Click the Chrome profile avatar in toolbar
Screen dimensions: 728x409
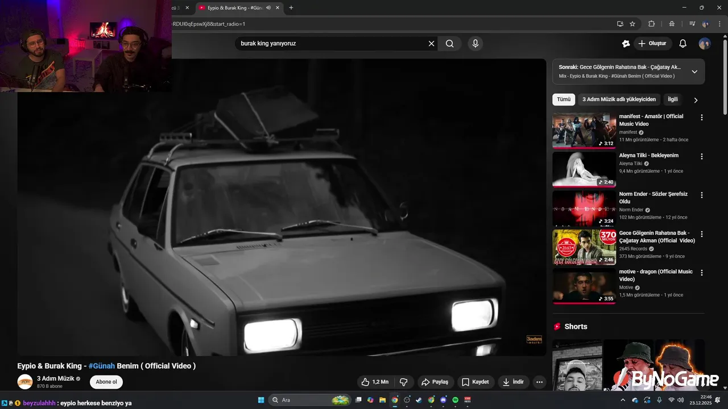tap(706, 24)
